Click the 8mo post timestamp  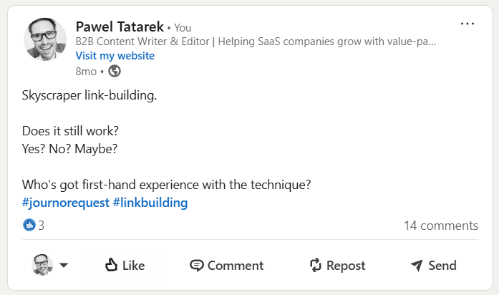tap(86, 72)
